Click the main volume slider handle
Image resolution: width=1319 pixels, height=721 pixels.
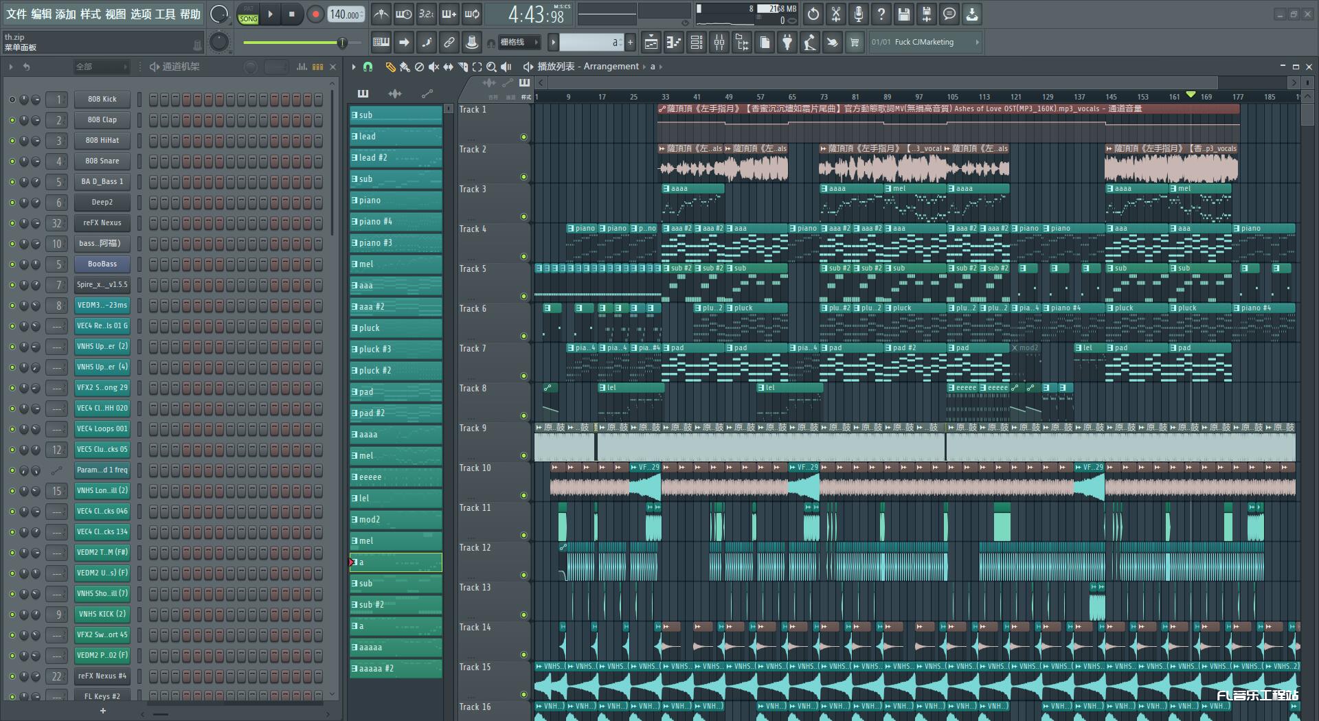(341, 43)
